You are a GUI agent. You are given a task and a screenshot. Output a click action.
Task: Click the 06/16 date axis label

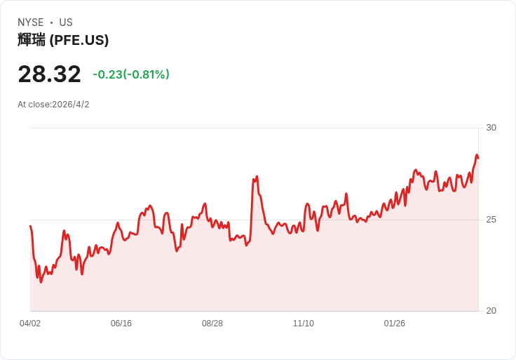coord(121,324)
